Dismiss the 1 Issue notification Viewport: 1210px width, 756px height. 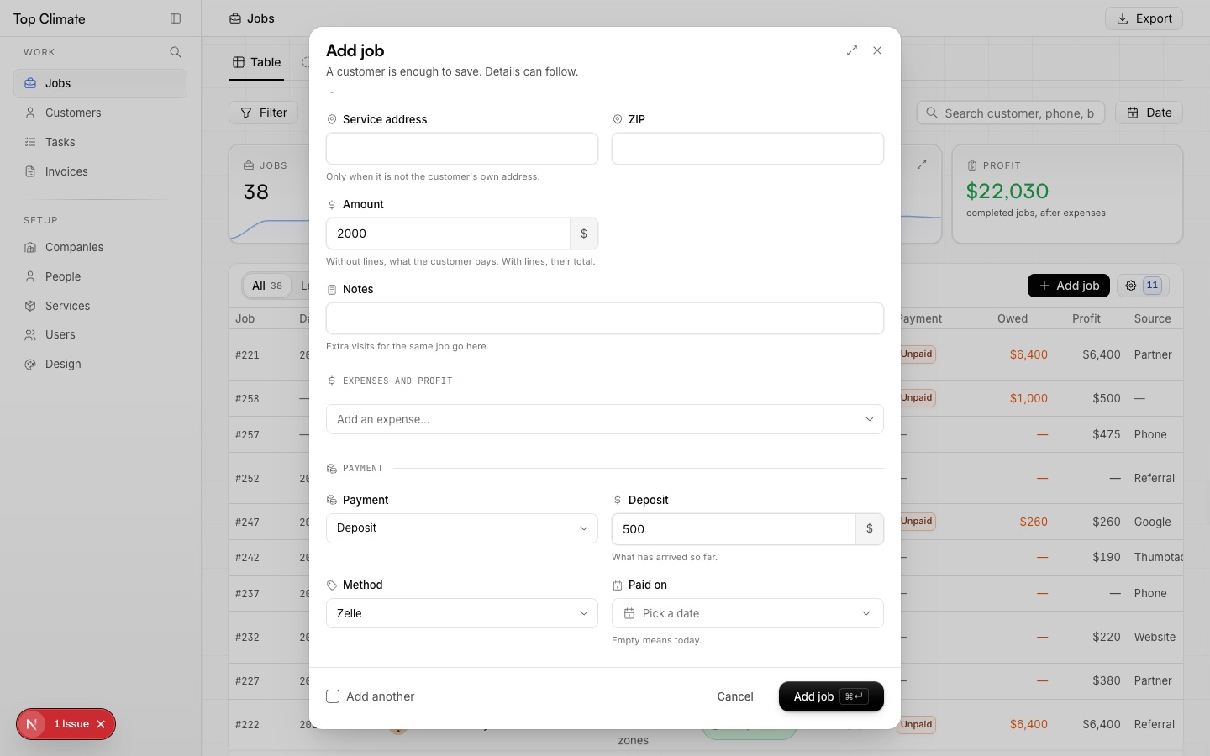101,724
